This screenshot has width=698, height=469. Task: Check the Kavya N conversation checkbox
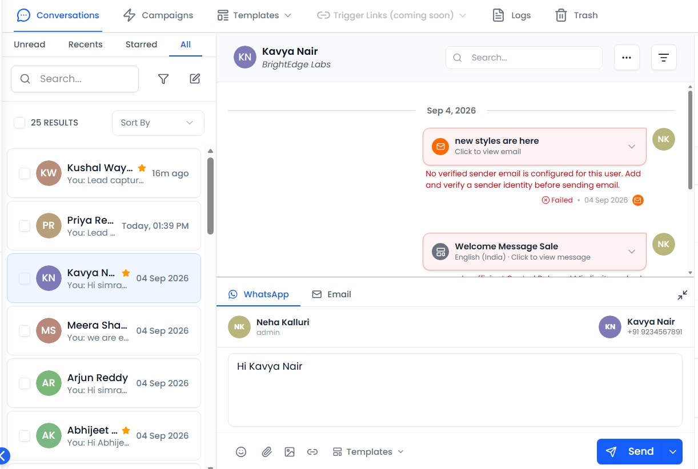(x=25, y=278)
